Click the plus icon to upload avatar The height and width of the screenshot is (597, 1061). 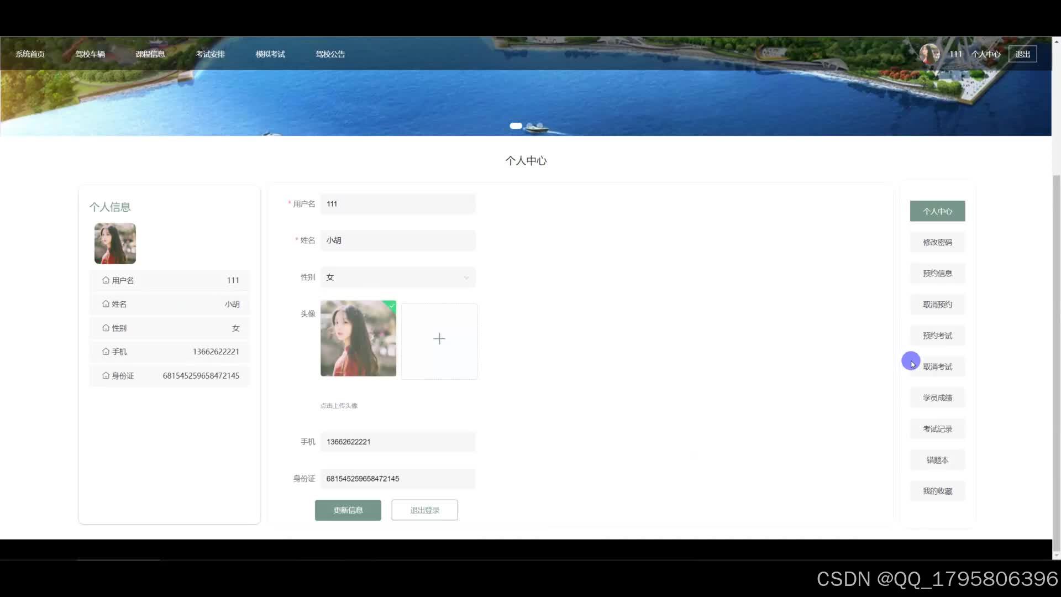click(x=439, y=339)
